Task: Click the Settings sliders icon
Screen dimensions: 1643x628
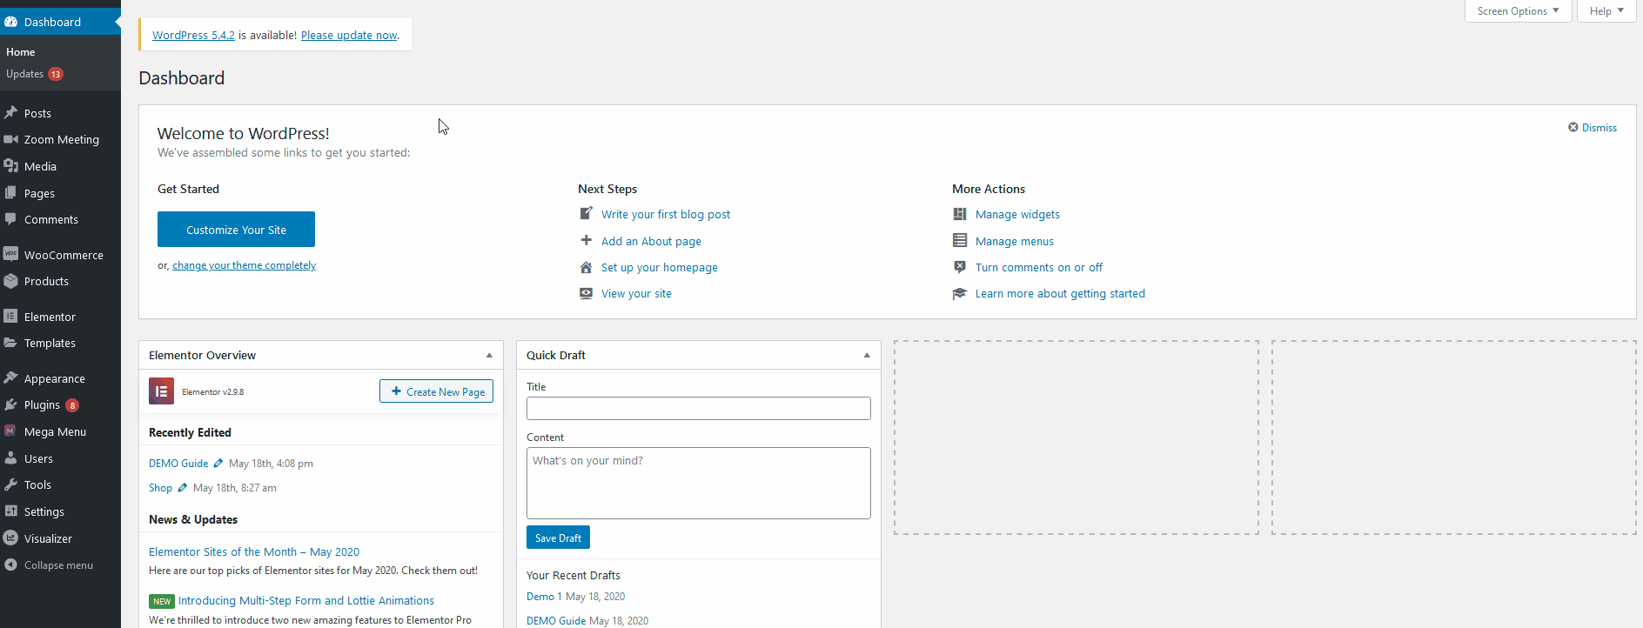Action: [x=11, y=511]
